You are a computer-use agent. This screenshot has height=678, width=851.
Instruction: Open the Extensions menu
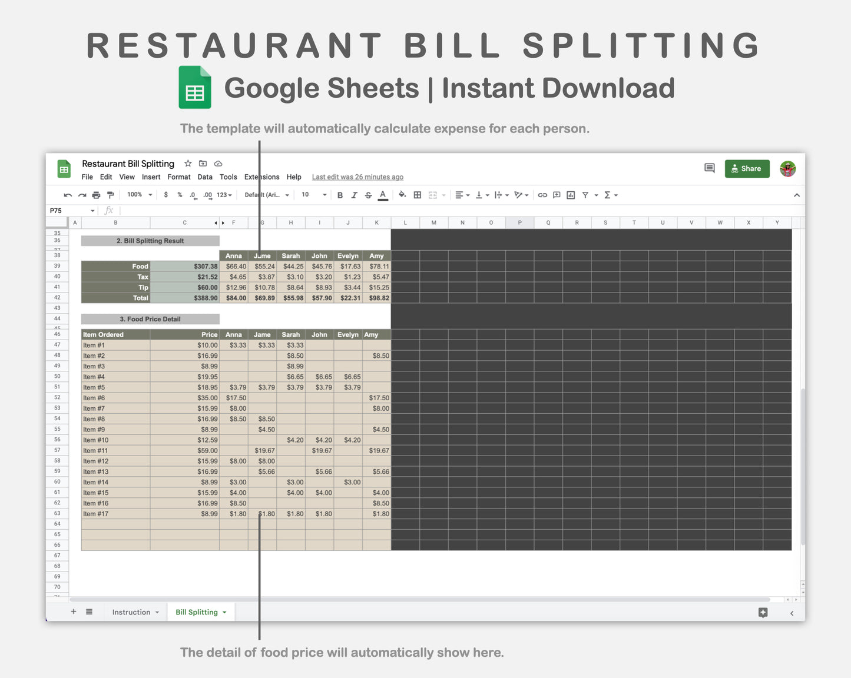(x=261, y=177)
